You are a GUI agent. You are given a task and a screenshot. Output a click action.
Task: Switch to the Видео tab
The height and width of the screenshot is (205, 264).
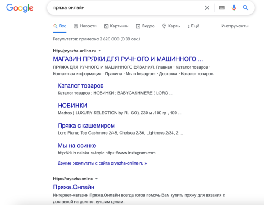tap(146, 26)
